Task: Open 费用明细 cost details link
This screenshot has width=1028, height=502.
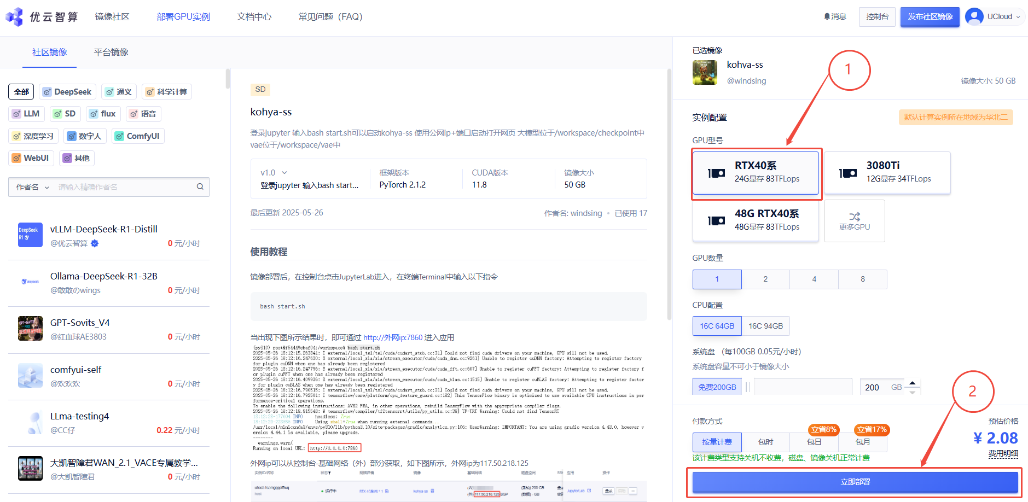Action: (1003, 453)
